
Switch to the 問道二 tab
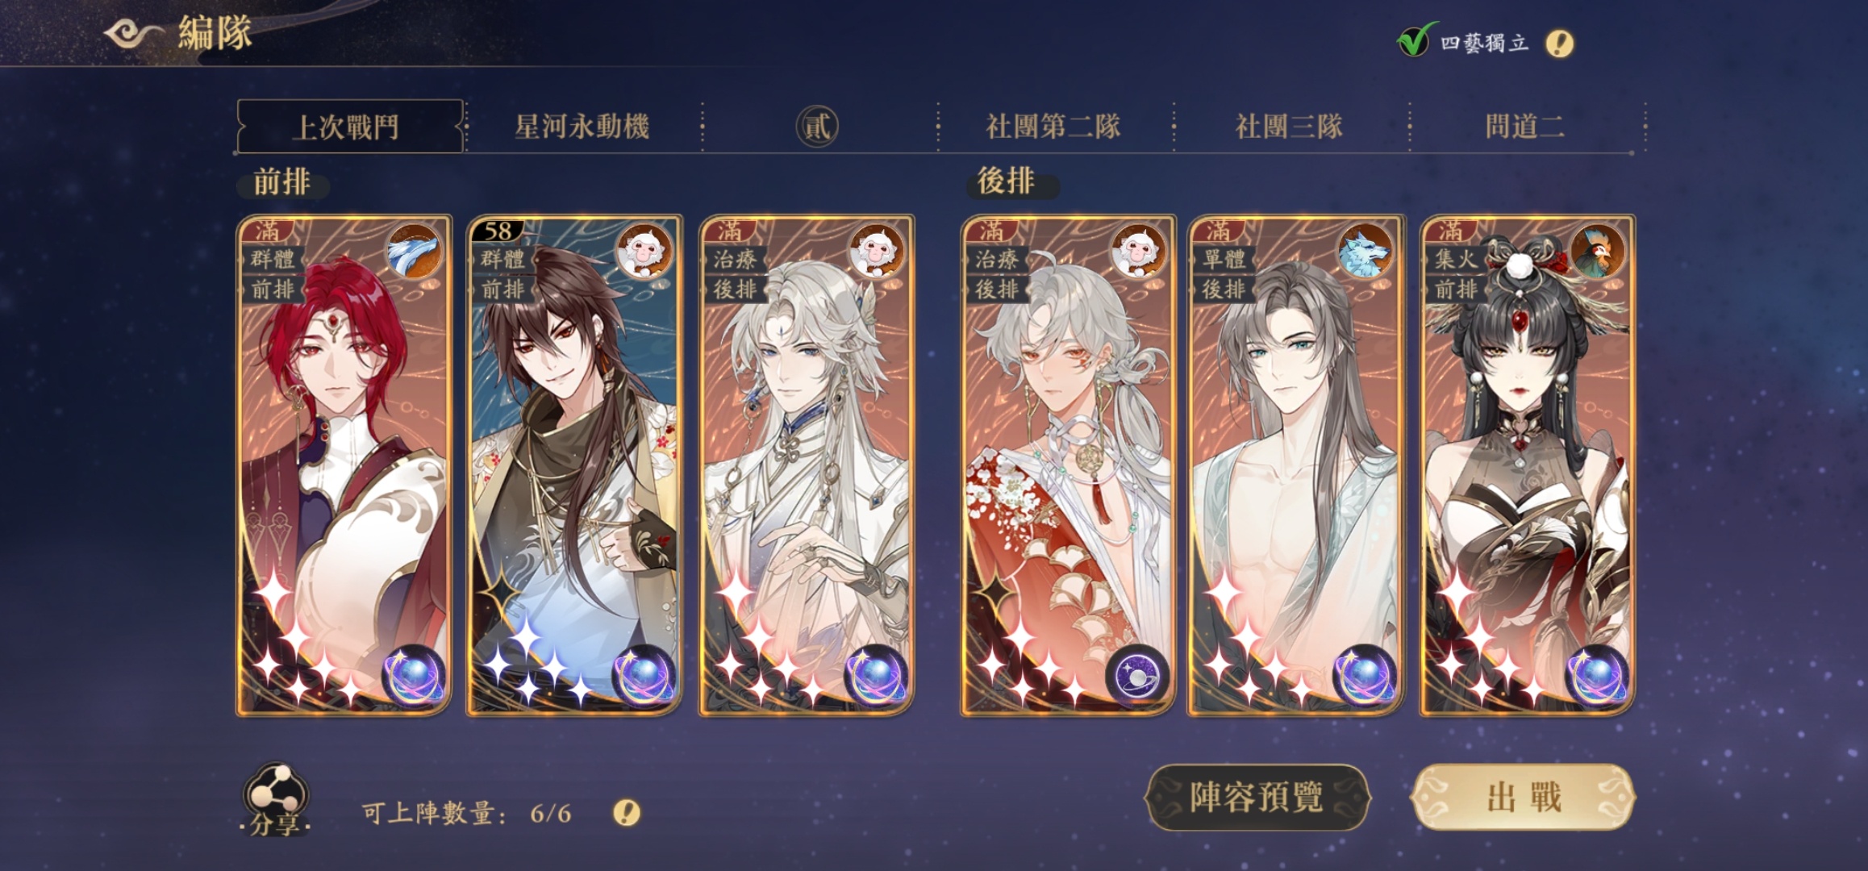[x=1525, y=127]
